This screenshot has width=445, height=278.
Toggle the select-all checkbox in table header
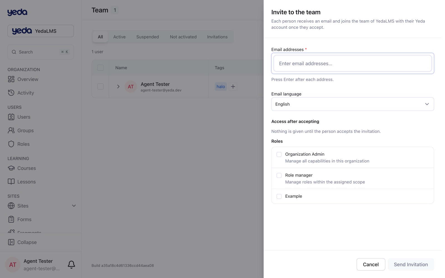(100, 68)
